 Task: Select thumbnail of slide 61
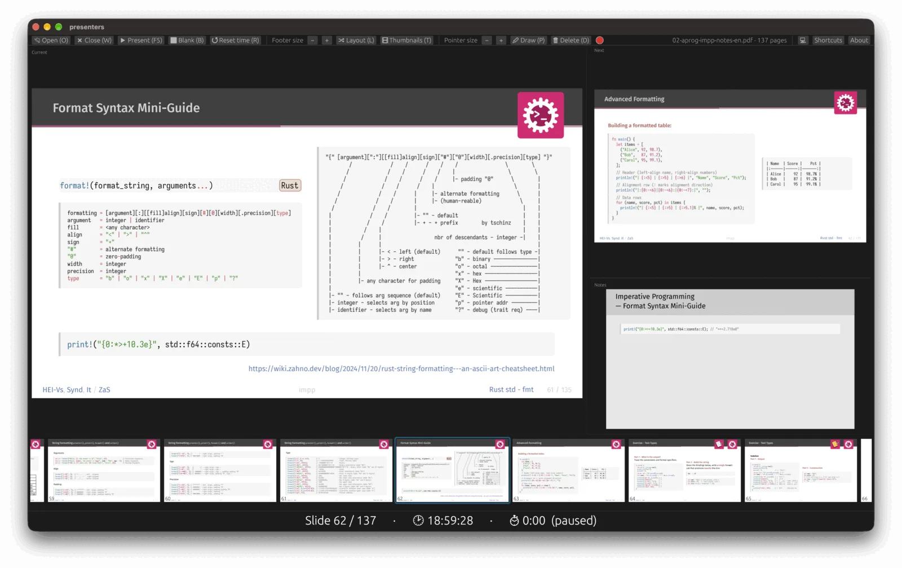coord(336,470)
